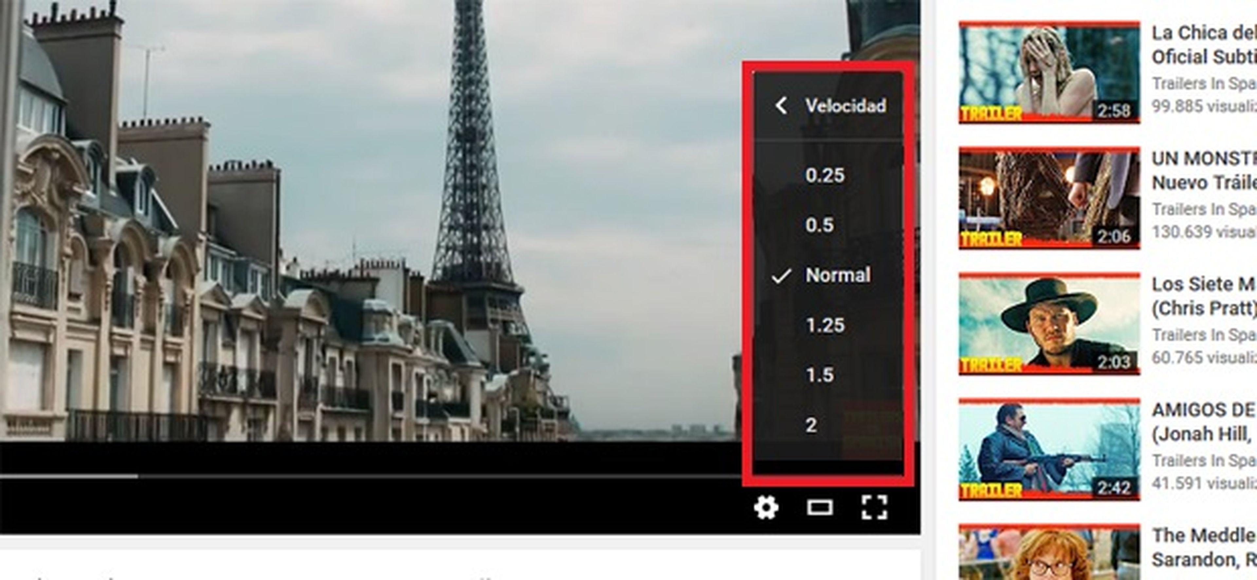The image size is (1257, 580).
Task: Open the settings gear in player
Action: coord(766,508)
